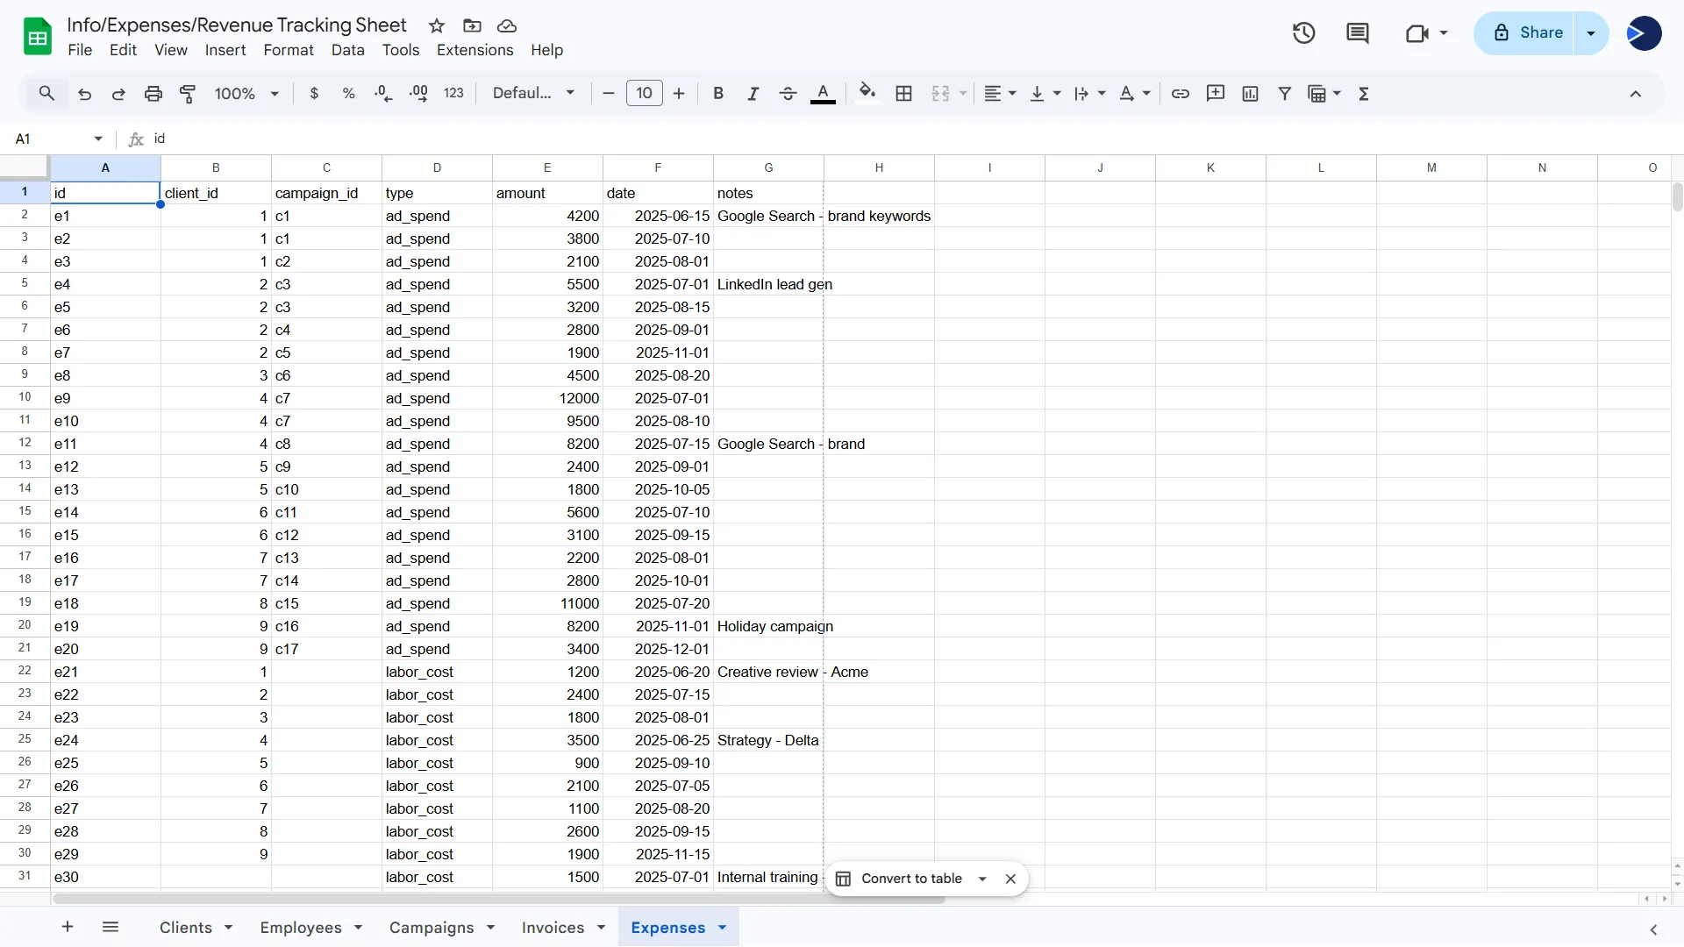Open the Format menu

click(x=289, y=50)
